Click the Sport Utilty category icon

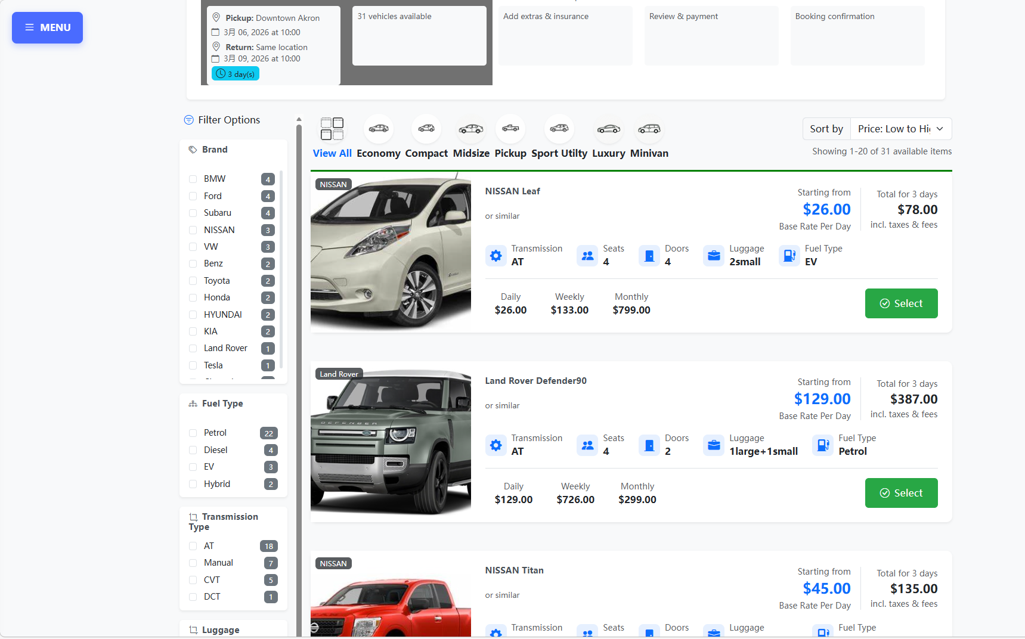click(x=559, y=129)
